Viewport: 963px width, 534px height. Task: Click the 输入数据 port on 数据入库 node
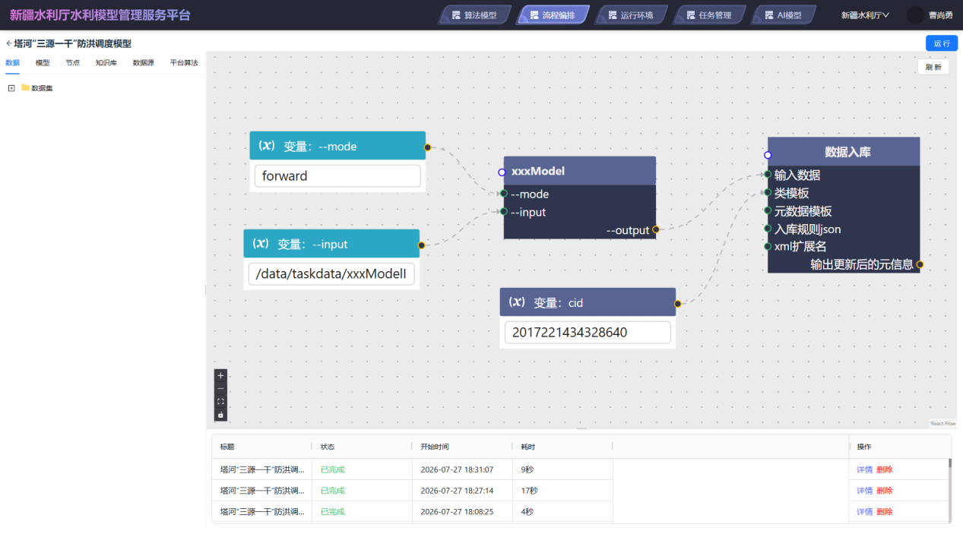click(x=768, y=175)
